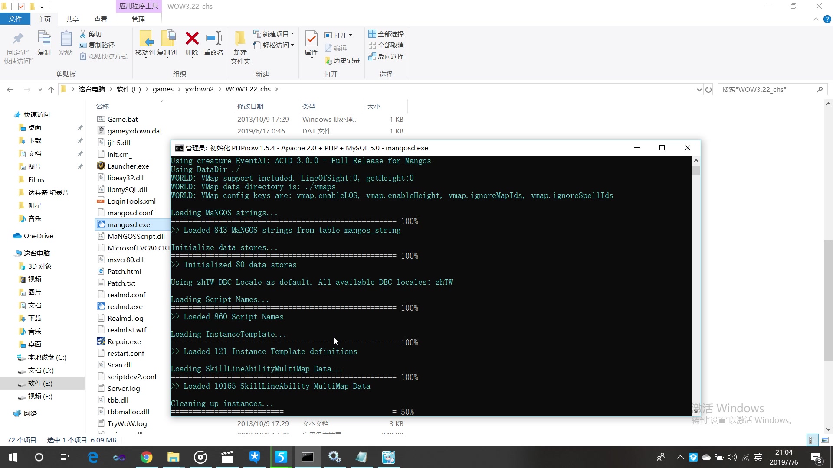Expand Easy access (轻松访问) dropdown
Screen dimensions: 833x468
(292, 45)
